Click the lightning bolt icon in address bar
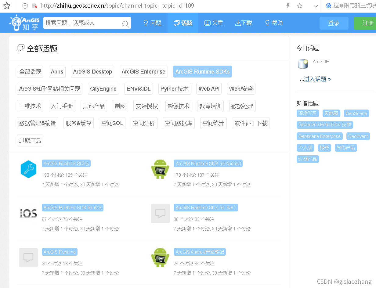The width and height of the screenshot is (376, 288). coord(288,6)
